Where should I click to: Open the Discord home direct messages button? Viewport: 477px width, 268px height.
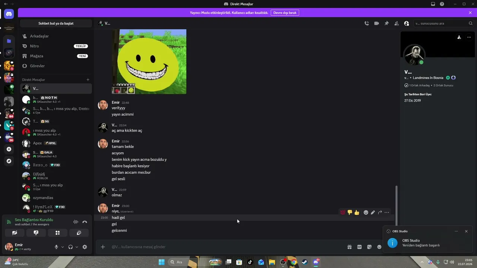(9, 14)
